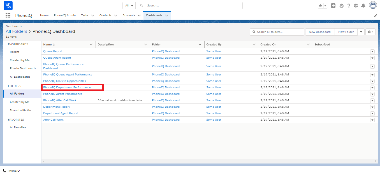380x175 pixels.
Task: Open PhoneIQ Agent Performance link
Action: [63, 94]
